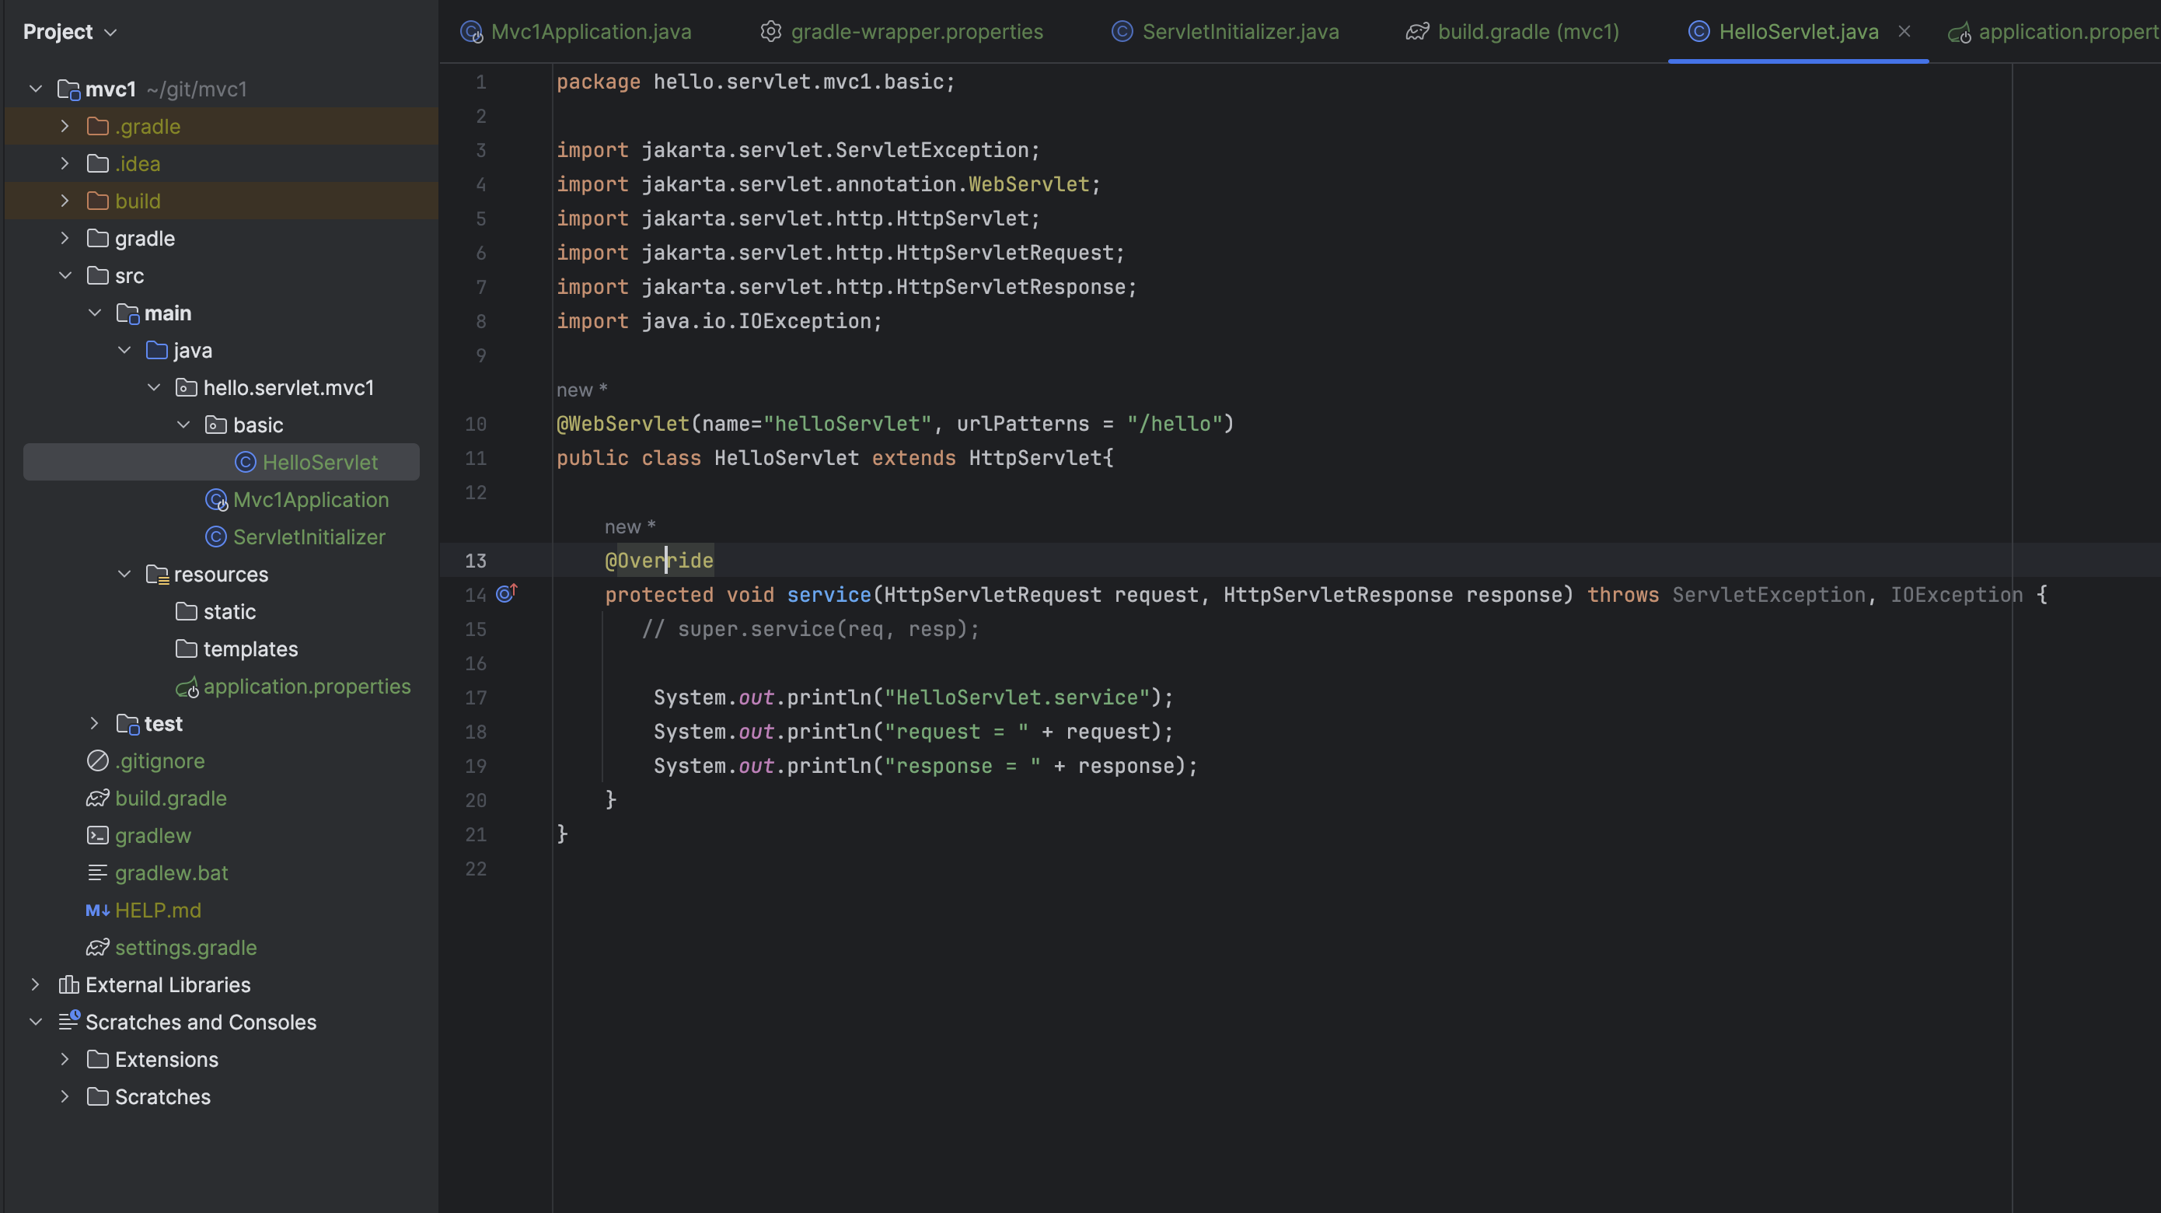The width and height of the screenshot is (2161, 1213).
Task: Click gradlew.bat text file icon
Action: (x=97, y=873)
